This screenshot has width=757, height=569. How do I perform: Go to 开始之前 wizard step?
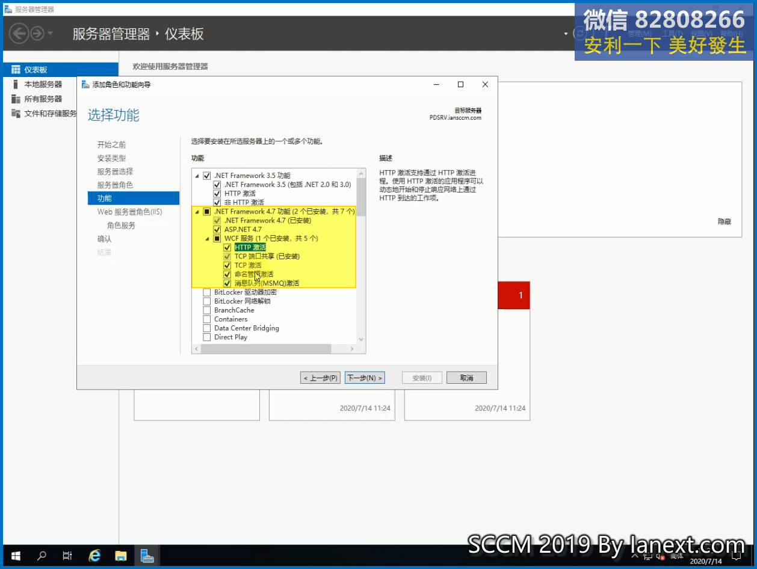click(112, 145)
